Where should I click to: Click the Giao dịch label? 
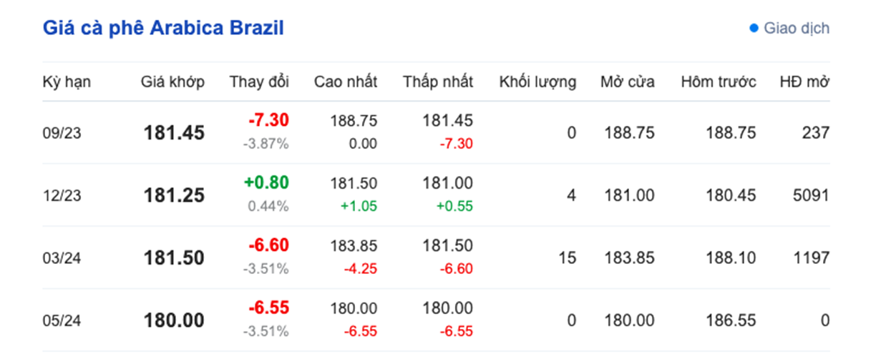pyautogui.click(x=797, y=29)
